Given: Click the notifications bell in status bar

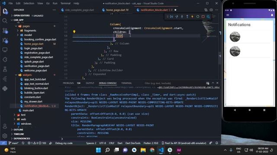Looking at the screenshot, I should (x=217, y=143).
